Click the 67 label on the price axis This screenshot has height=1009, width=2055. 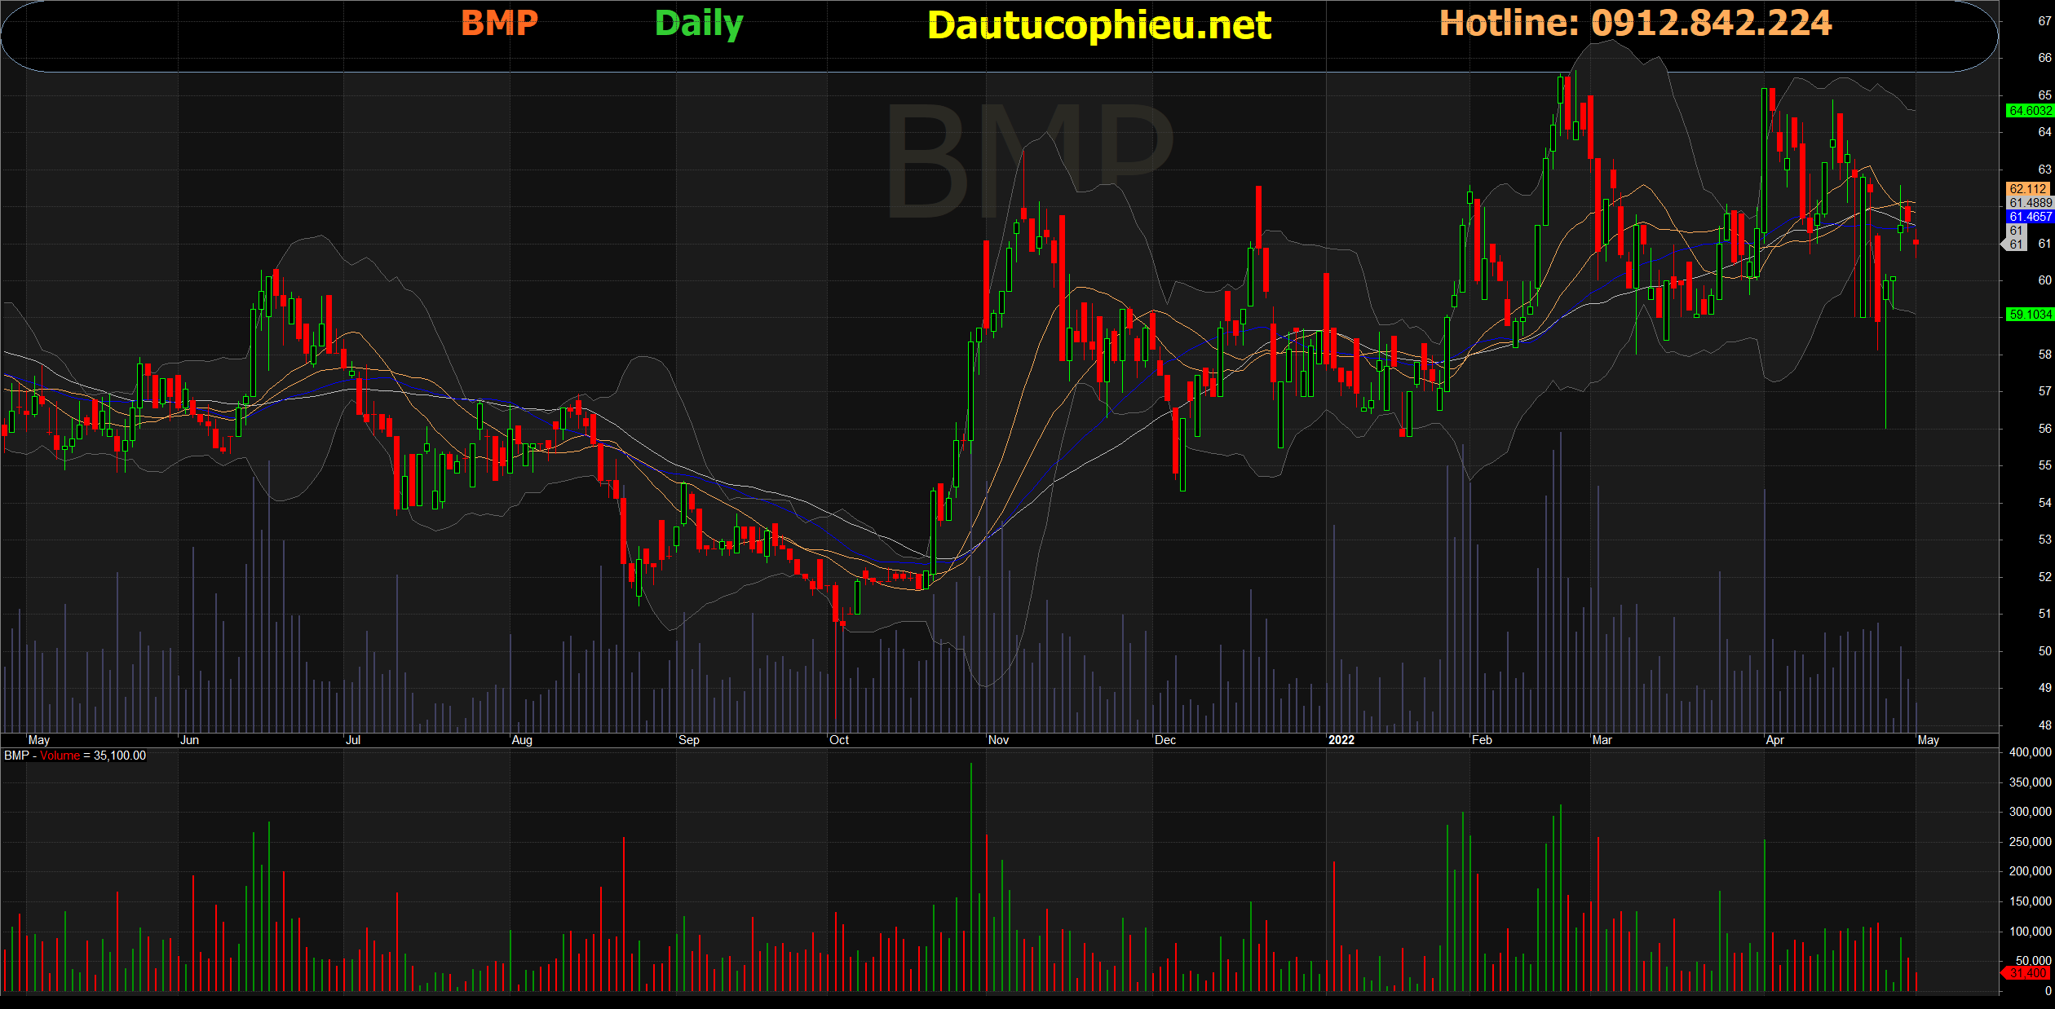pos(2044,21)
